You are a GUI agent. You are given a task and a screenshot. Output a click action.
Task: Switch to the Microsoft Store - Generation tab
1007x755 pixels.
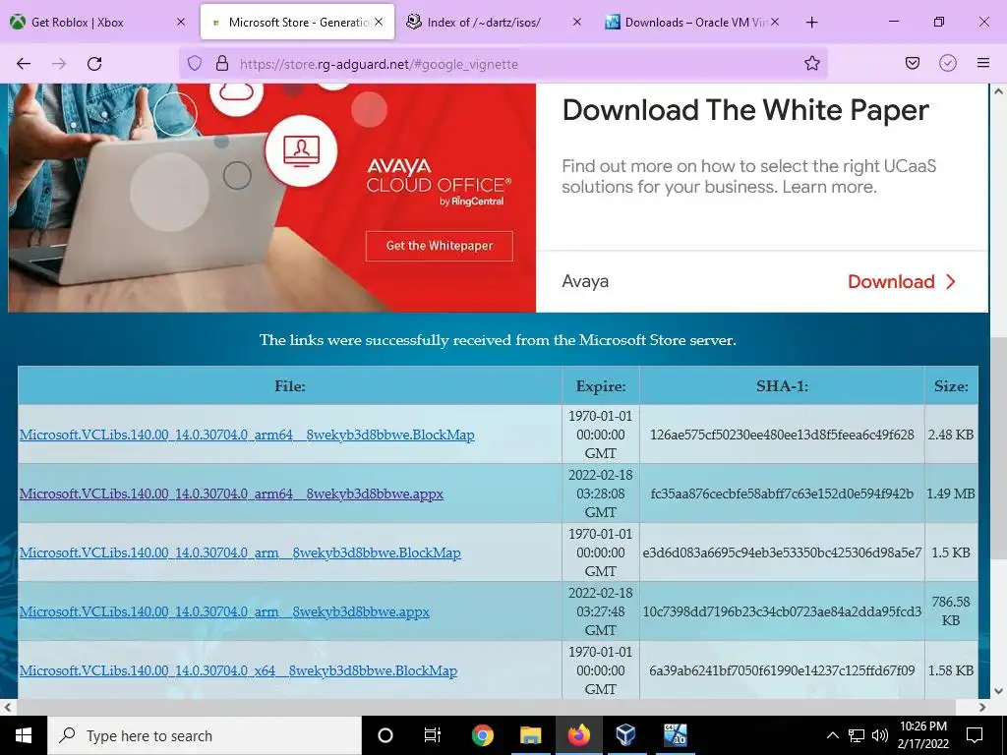tap(297, 22)
